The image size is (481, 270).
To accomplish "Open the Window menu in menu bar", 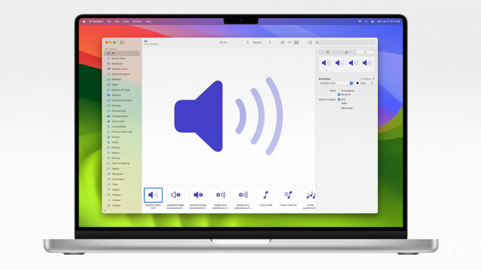I will (x=137, y=21).
